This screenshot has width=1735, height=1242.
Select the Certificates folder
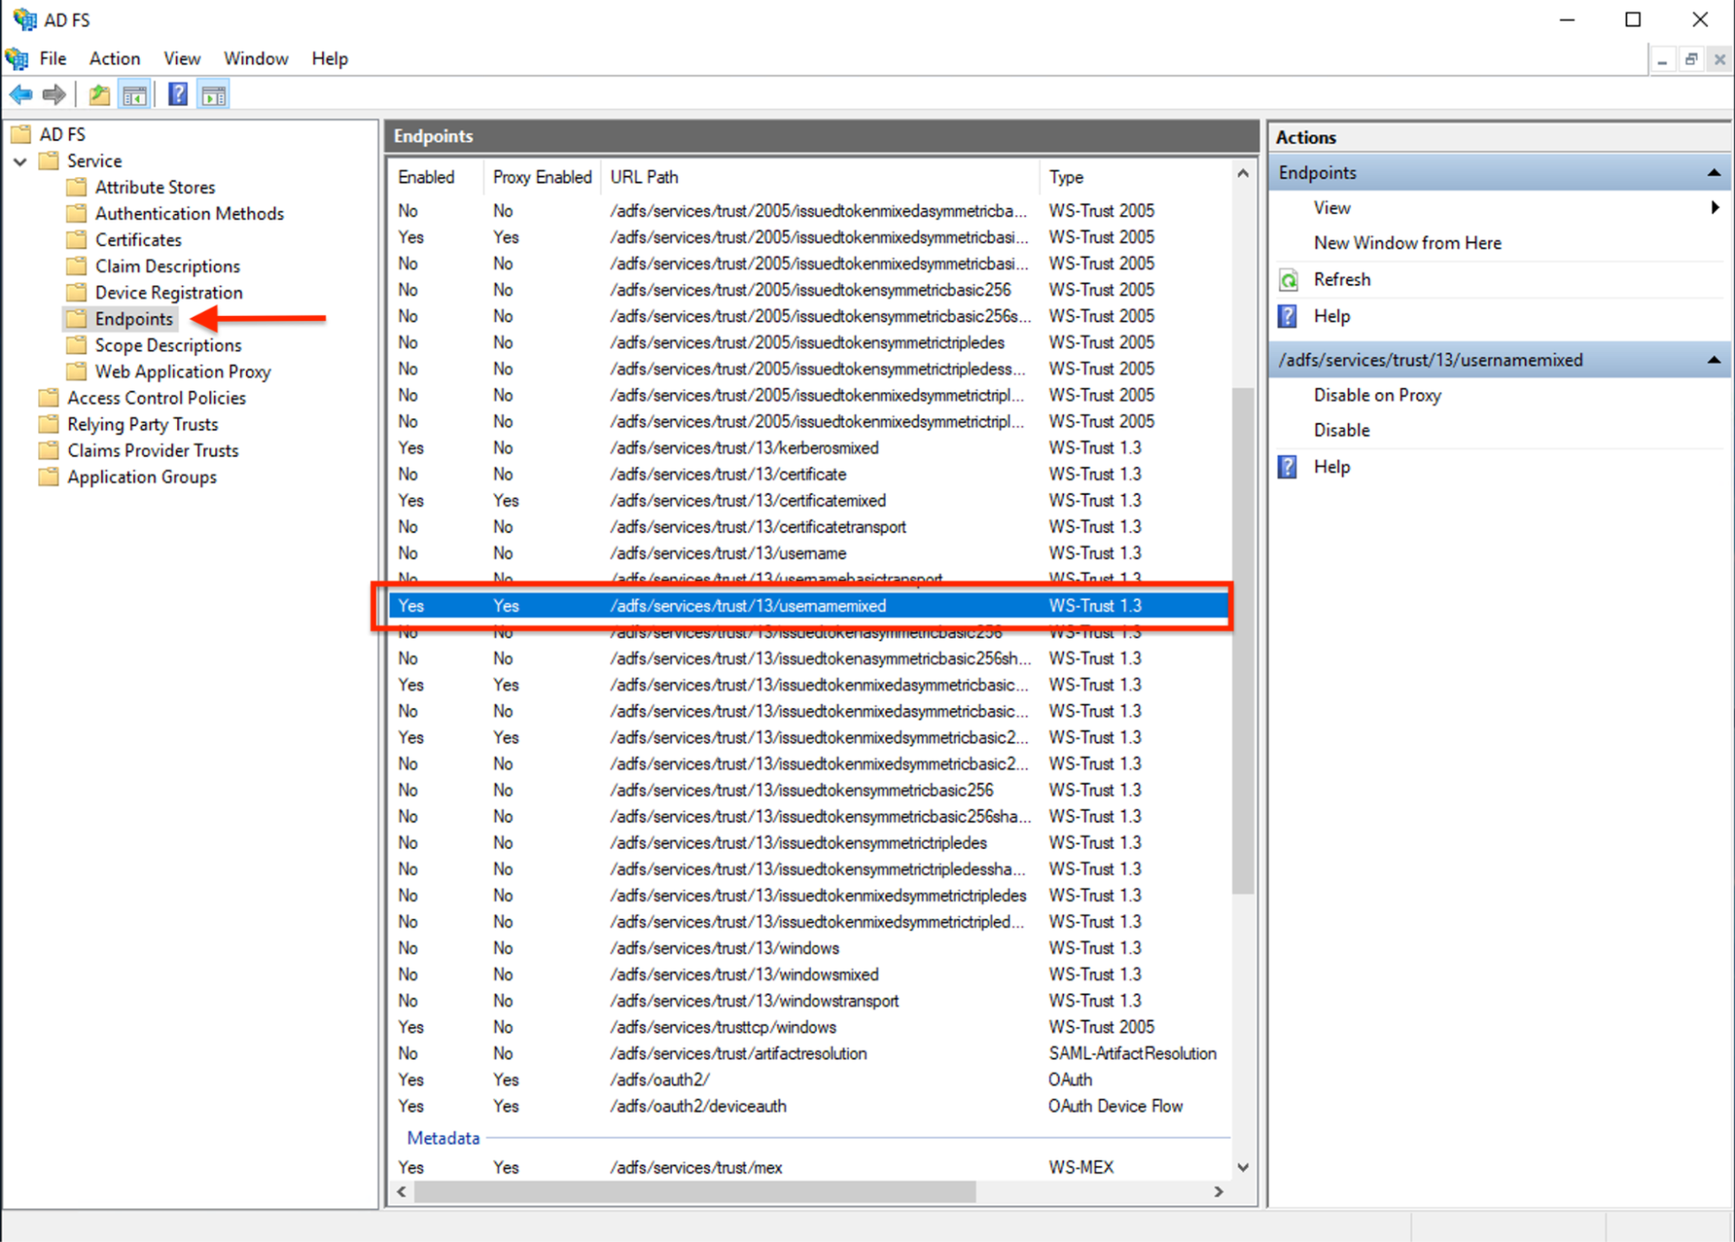(x=137, y=240)
